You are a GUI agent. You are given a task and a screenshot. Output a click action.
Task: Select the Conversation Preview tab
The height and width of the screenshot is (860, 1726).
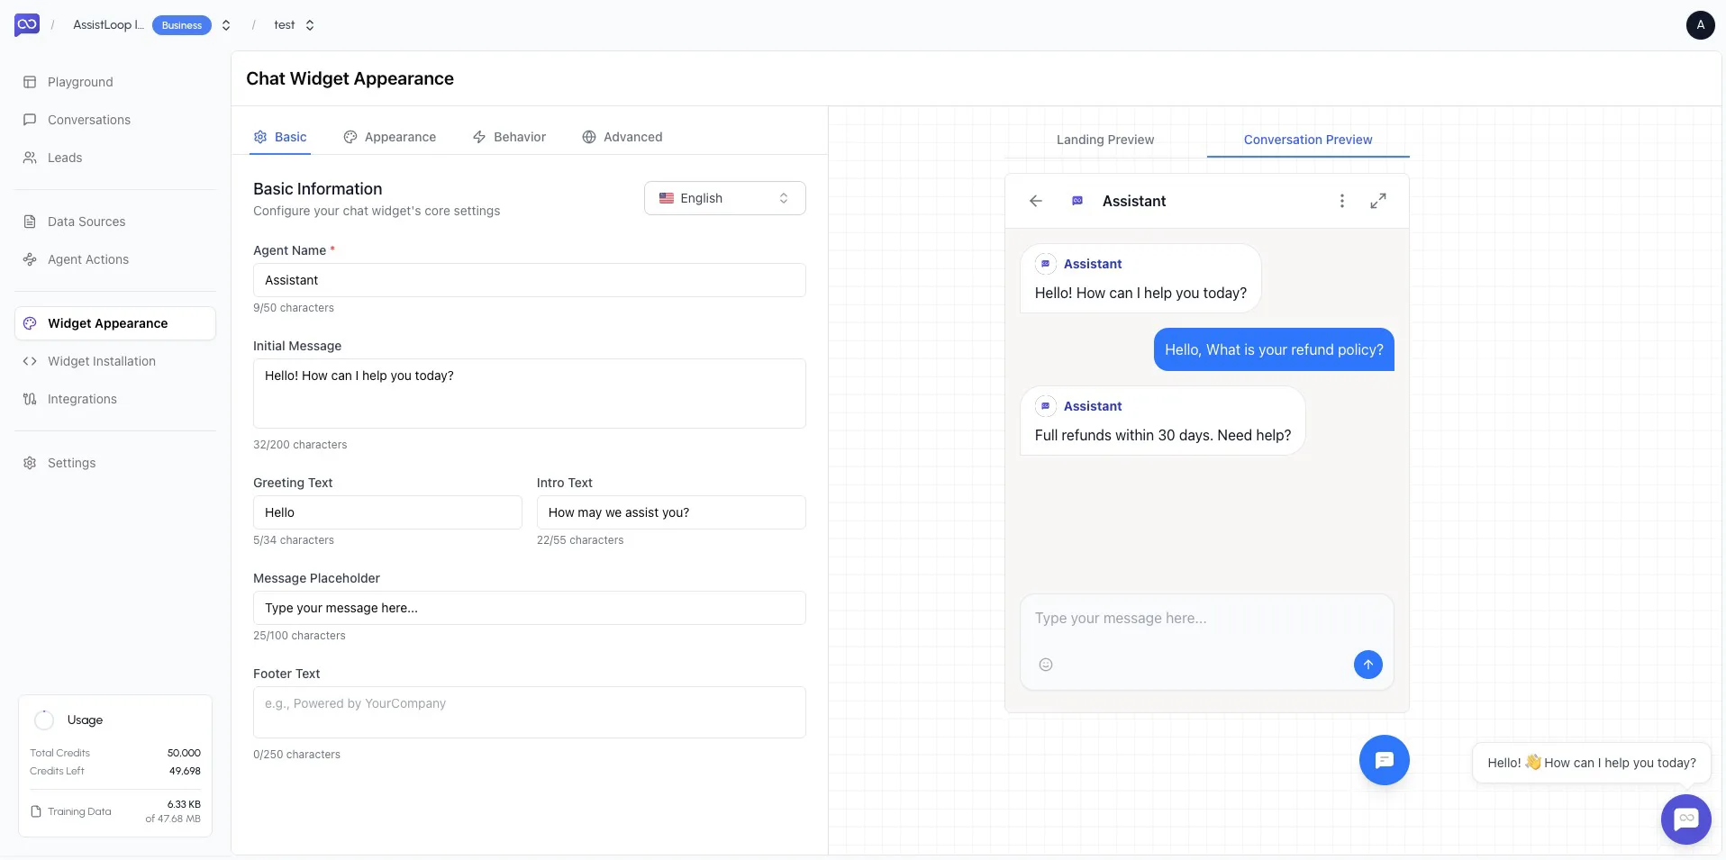1308,140
